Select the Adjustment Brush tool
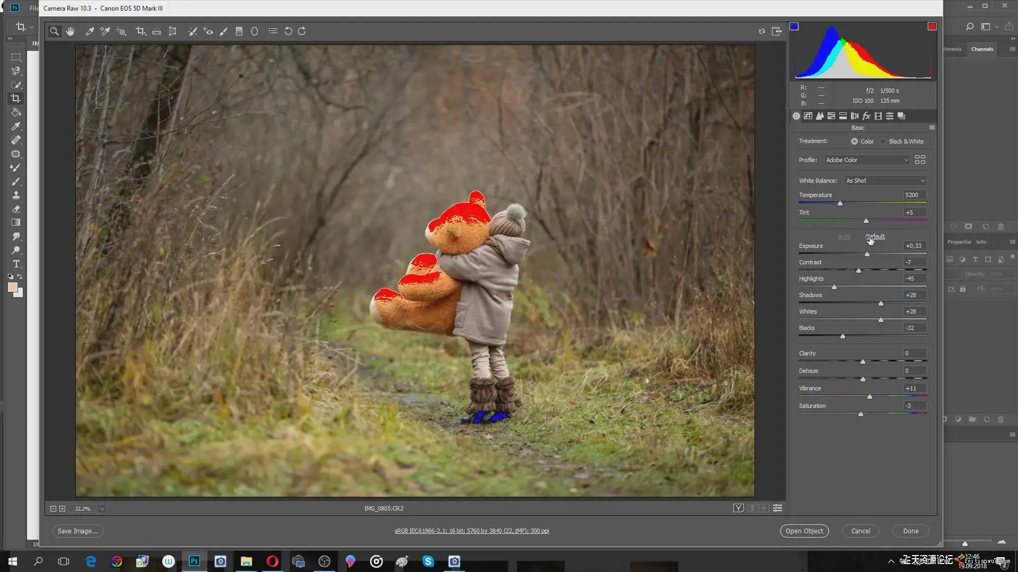 (x=224, y=31)
